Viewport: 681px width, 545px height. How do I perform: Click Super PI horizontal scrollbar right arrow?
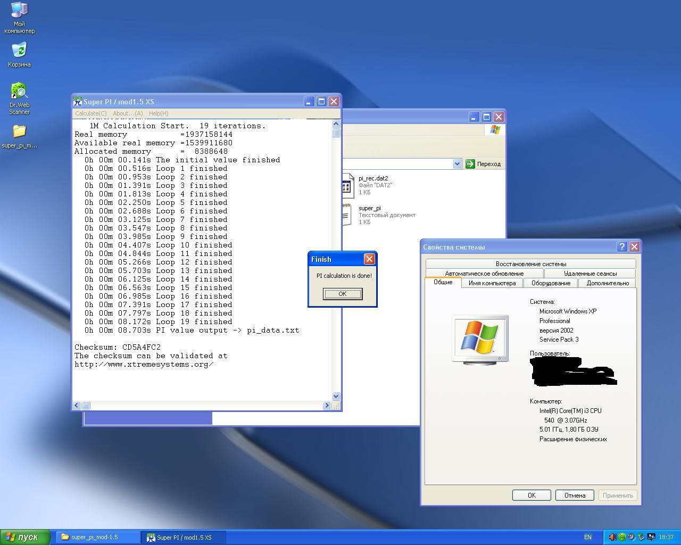pos(327,406)
